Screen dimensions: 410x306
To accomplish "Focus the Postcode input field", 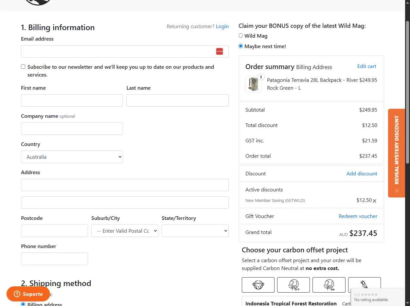I will [x=54, y=231].
